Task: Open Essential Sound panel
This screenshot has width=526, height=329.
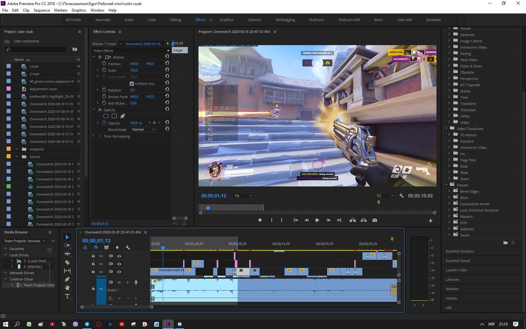Action: 458,261
